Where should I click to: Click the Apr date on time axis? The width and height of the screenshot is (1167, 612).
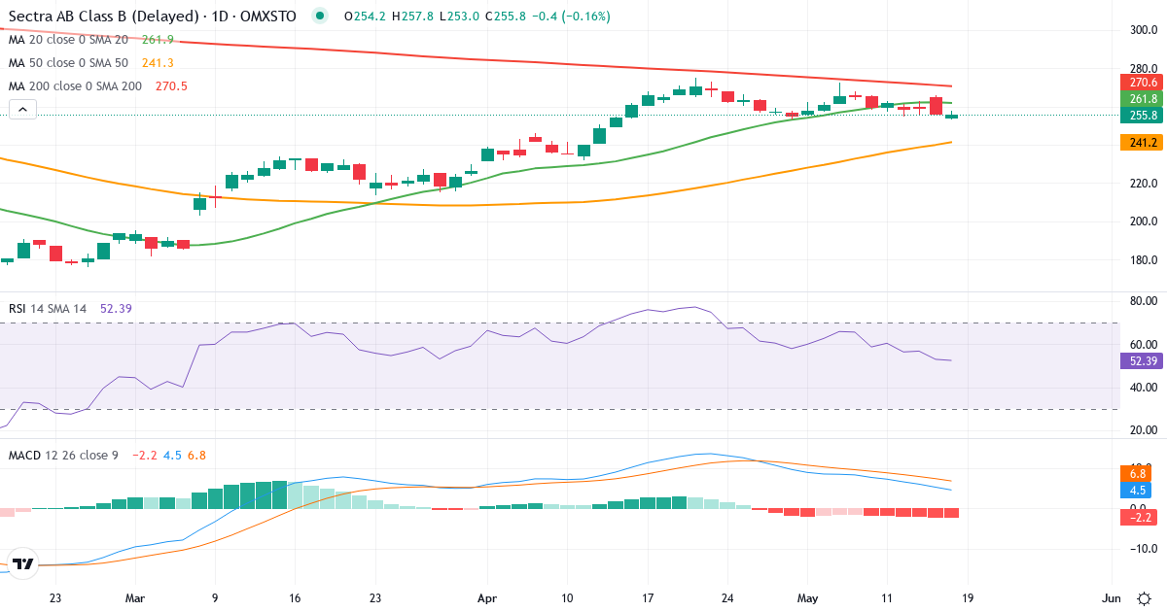coord(485,598)
